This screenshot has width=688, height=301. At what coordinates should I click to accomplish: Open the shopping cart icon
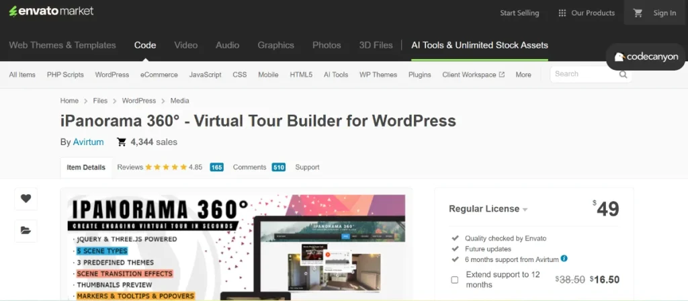pos(638,13)
